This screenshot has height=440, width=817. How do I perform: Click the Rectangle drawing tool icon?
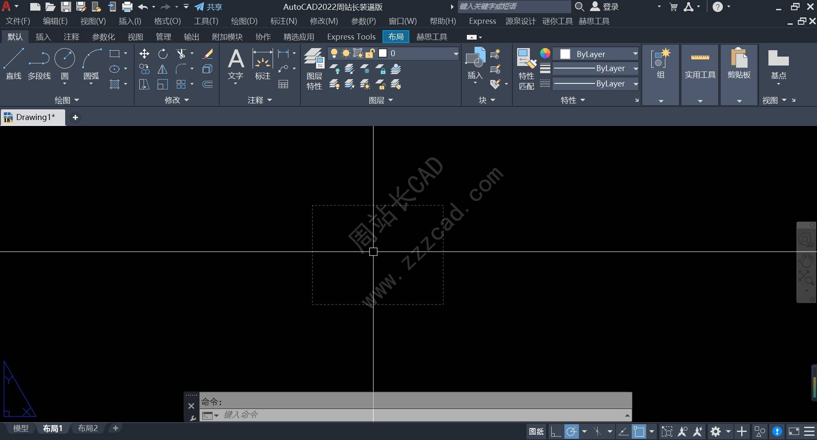(115, 54)
